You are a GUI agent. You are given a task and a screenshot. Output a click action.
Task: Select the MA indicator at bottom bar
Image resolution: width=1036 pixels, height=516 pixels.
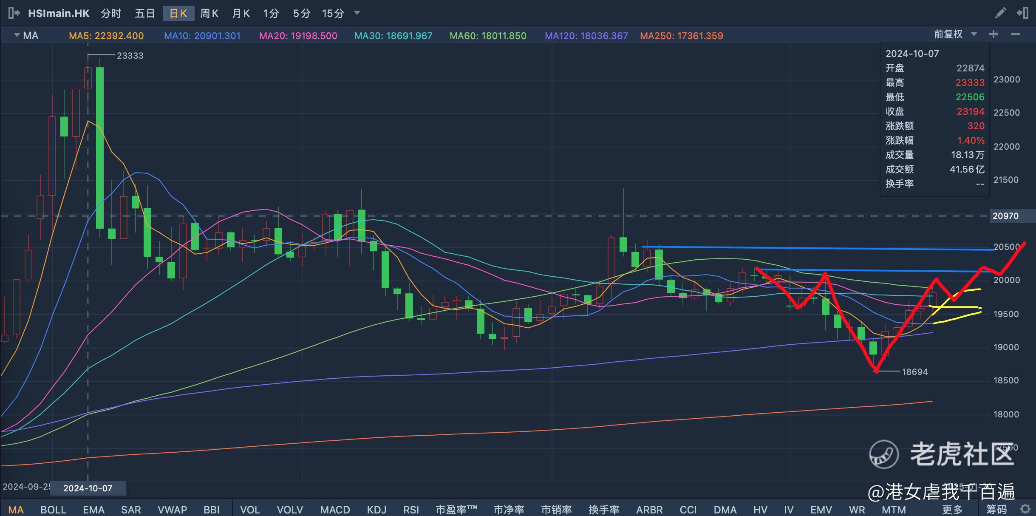pyautogui.click(x=16, y=509)
